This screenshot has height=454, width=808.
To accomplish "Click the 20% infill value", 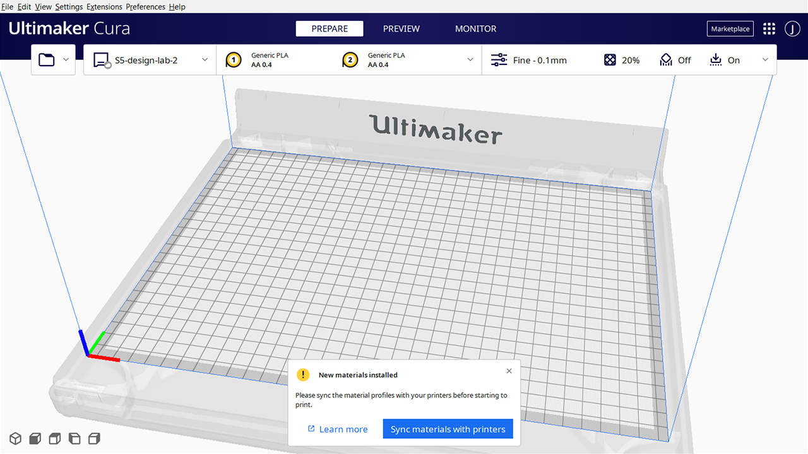I will (x=631, y=61).
